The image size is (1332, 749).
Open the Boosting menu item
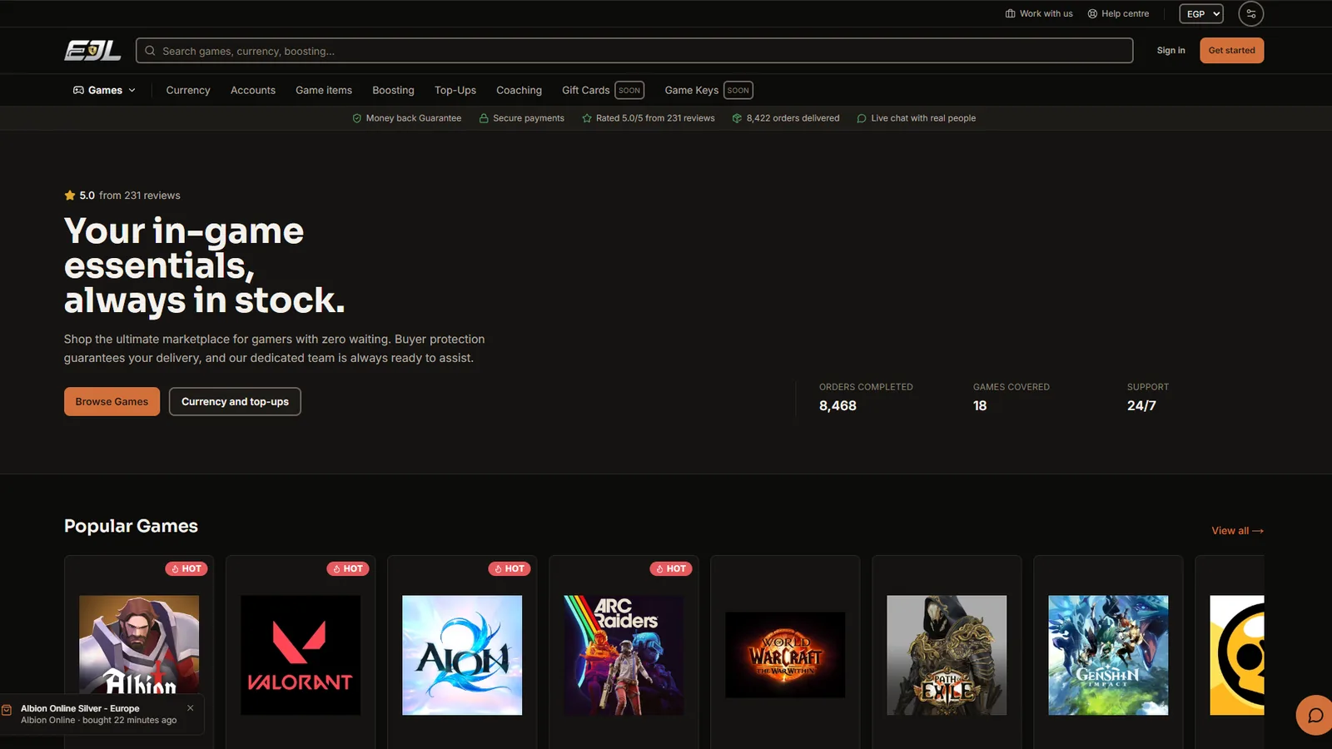tap(393, 90)
